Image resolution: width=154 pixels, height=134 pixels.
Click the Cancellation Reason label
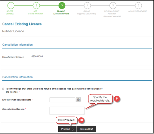pyautogui.click(x=13, y=109)
